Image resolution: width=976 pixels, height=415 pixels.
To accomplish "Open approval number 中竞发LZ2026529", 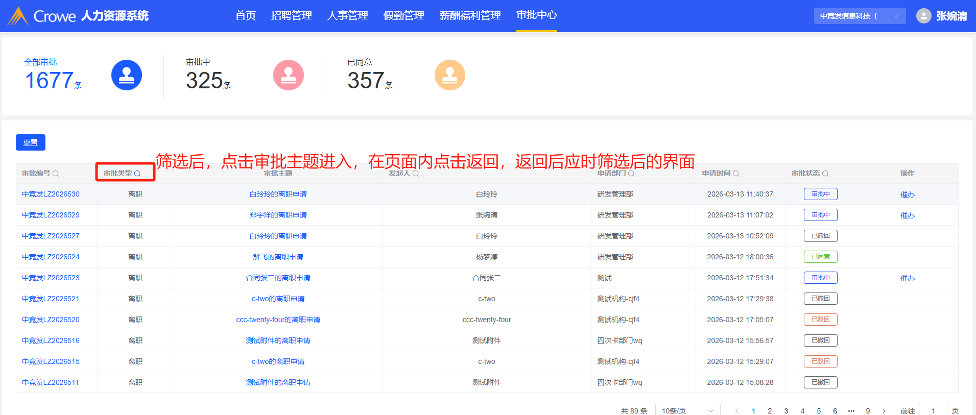I will pyautogui.click(x=51, y=215).
